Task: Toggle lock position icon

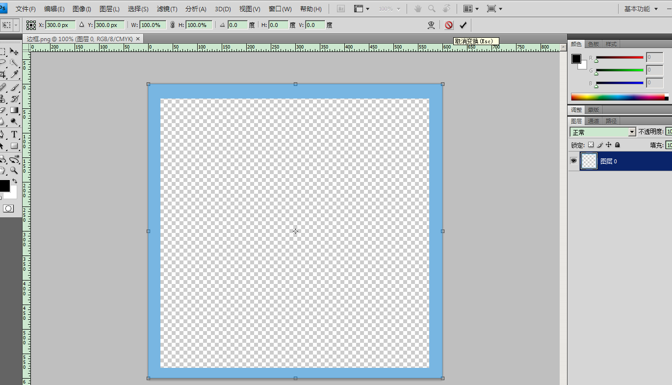Action: [609, 145]
